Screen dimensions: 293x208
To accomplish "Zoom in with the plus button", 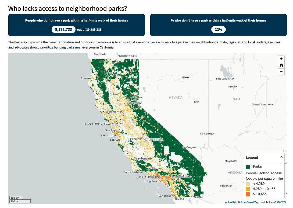I will (x=281, y=58).
